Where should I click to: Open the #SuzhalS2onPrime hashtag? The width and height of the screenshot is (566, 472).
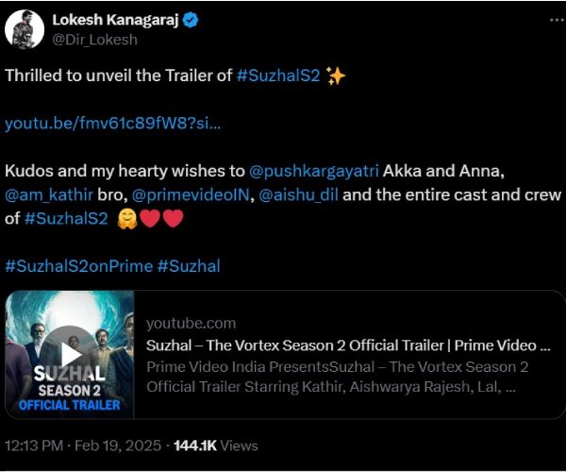tap(78, 266)
